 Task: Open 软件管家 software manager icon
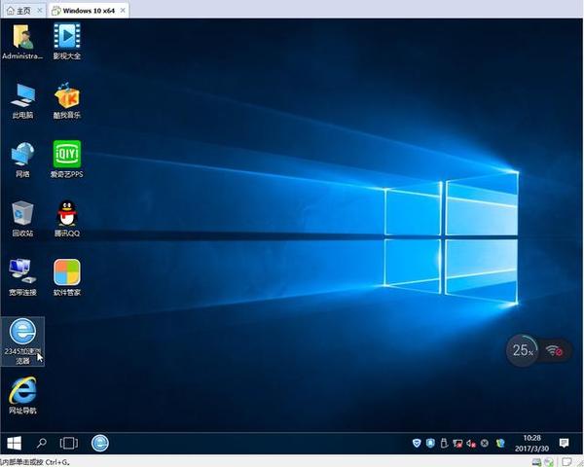pyautogui.click(x=66, y=274)
